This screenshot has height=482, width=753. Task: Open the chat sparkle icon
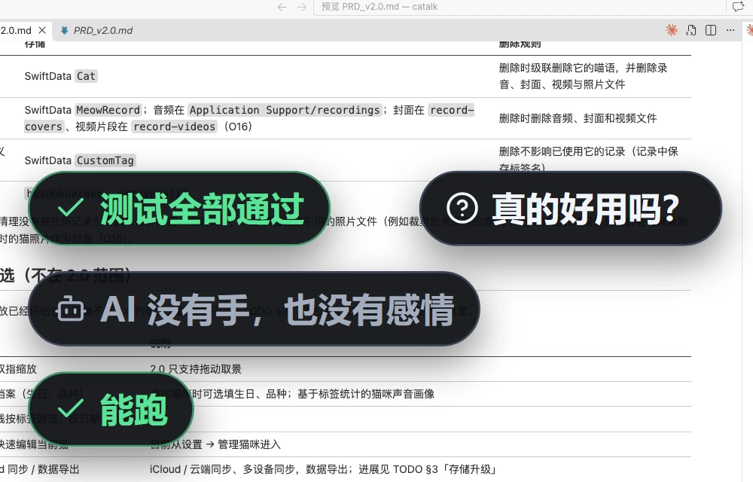pyautogui.click(x=738, y=7)
